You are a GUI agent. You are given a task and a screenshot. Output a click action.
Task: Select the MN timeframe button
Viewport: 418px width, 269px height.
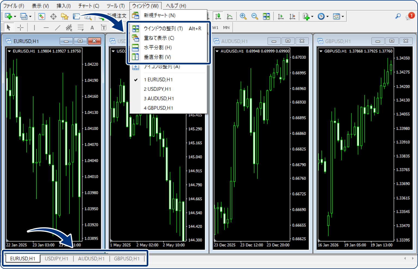click(226, 27)
